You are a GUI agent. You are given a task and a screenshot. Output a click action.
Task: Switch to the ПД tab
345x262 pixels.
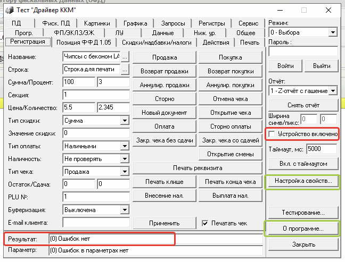click(x=20, y=23)
